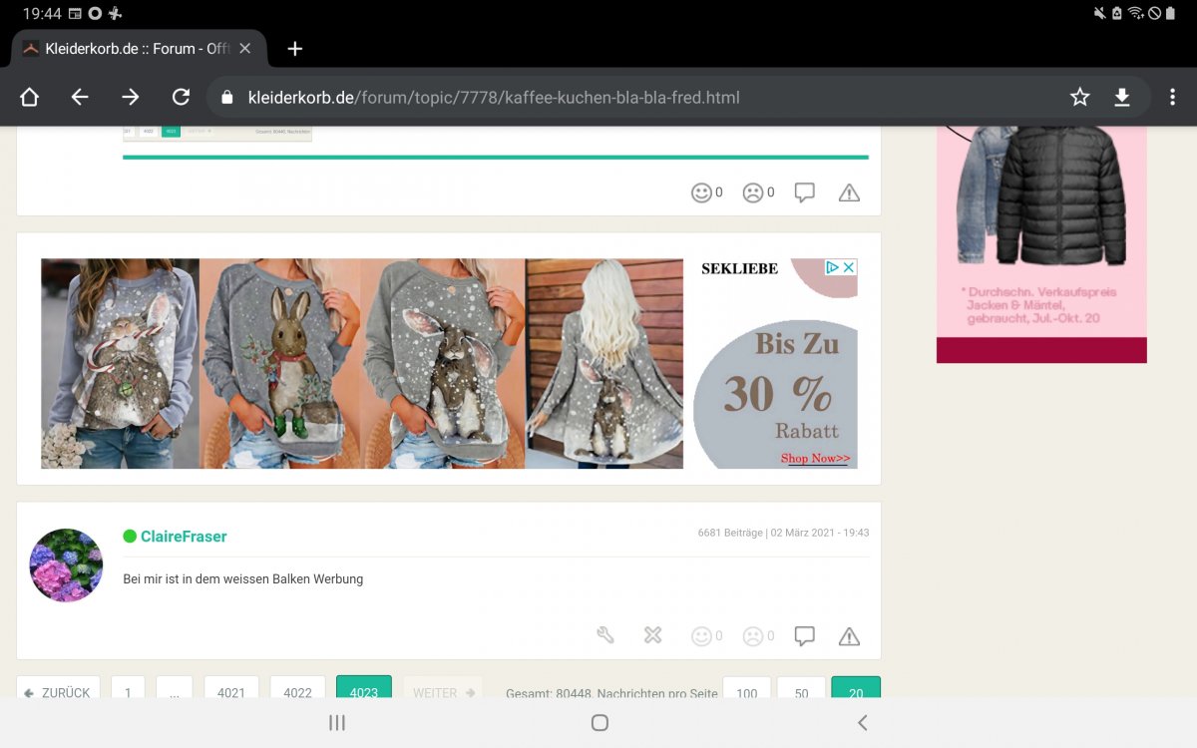Open the browser downloads icon
Viewport: 1197px width, 748px height.
[1122, 97]
